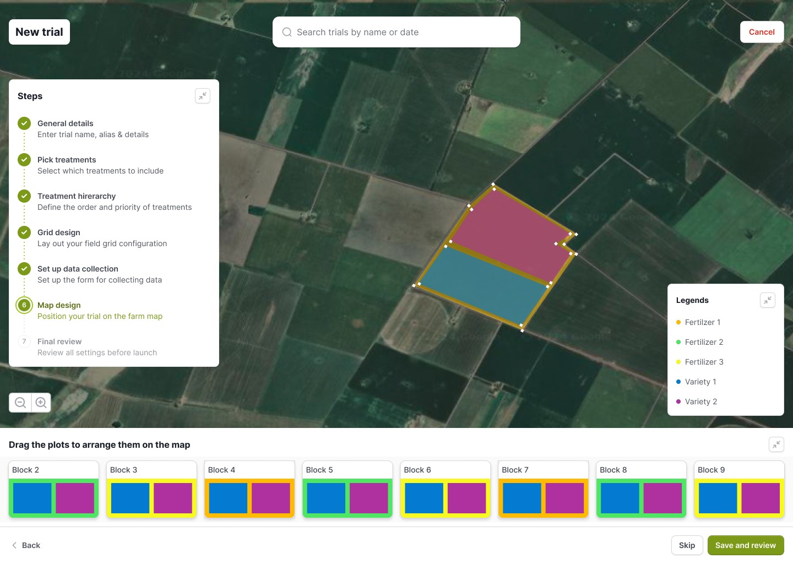793x564 pixels.
Task: Zoom out the farm map
Action: [x=20, y=403]
